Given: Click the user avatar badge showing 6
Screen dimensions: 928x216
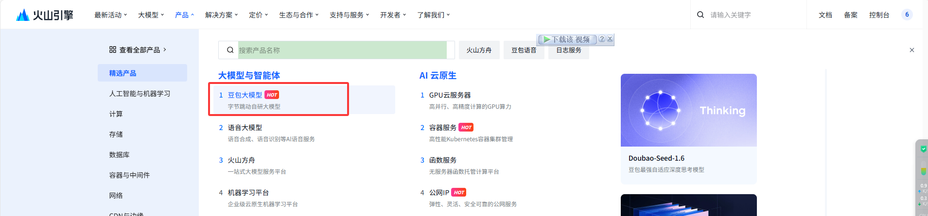Looking at the screenshot, I should (907, 15).
